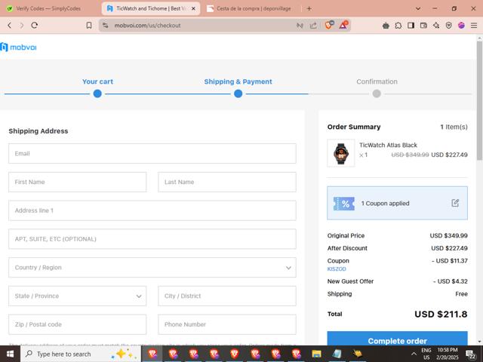
Task: Click the browser back arrow
Action: click(10, 26)
